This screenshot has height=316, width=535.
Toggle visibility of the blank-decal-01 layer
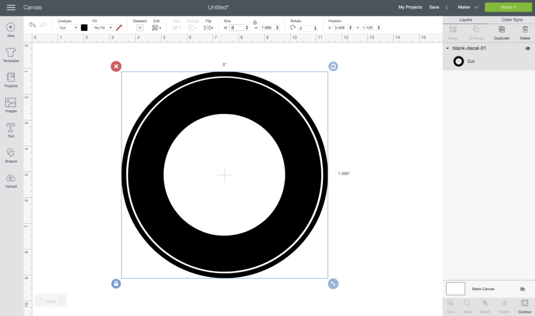[x=528, y=48]
